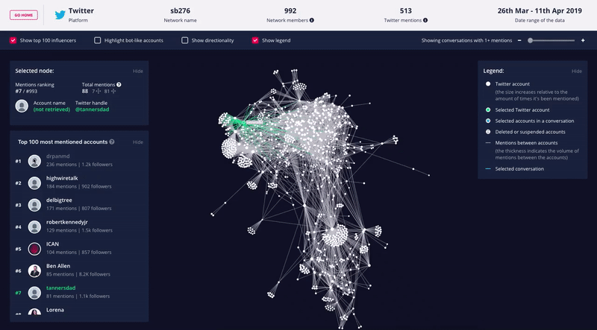
Task: Click the Ben Allen profile photo
Action: coord(34,271)
